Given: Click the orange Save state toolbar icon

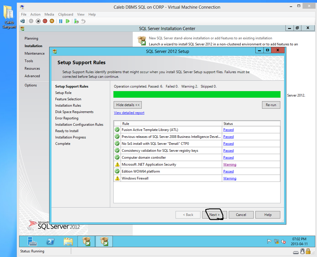Looking at the screenshot, I should [x=52, y=21].
